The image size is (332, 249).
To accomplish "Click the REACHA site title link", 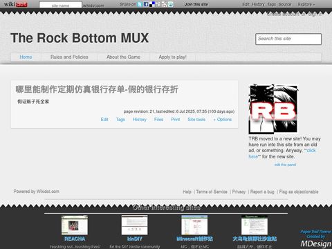I will click(75, 239).
